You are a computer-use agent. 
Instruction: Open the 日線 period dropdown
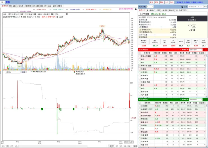tap(60, 14)
